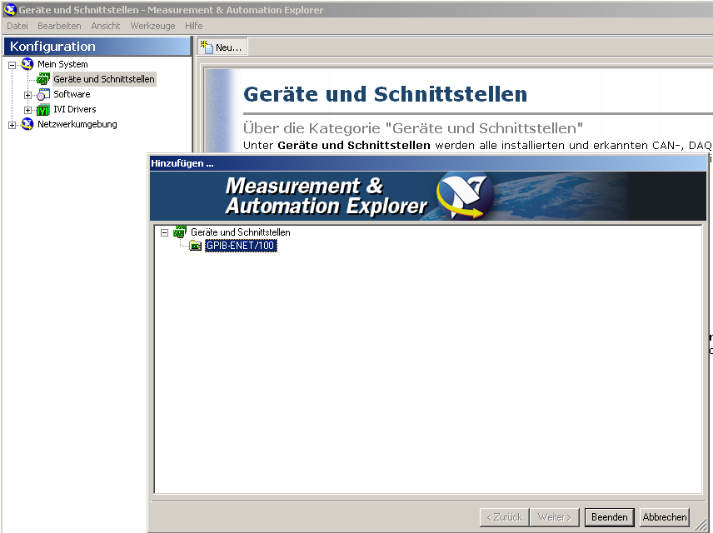Viewport: 713px width, 533px height.
Task: Click the Geräte und Schnittstellen icon in Konfiguration
Action: (x=42, y=79)
